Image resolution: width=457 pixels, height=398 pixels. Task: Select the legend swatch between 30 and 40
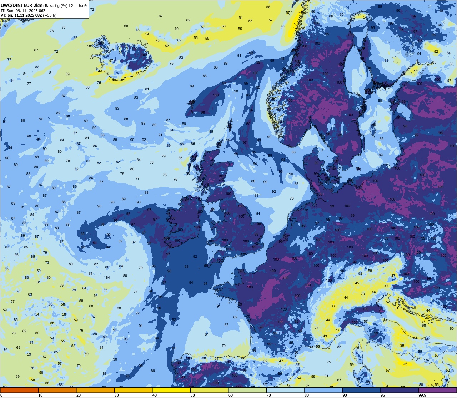coord(133,390)
